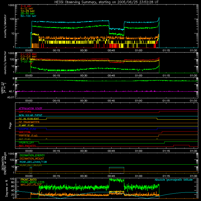Screen dimensions: 201x201
Task: Click the top panel counts/s/detector axis title
Action: pos(5,26)
